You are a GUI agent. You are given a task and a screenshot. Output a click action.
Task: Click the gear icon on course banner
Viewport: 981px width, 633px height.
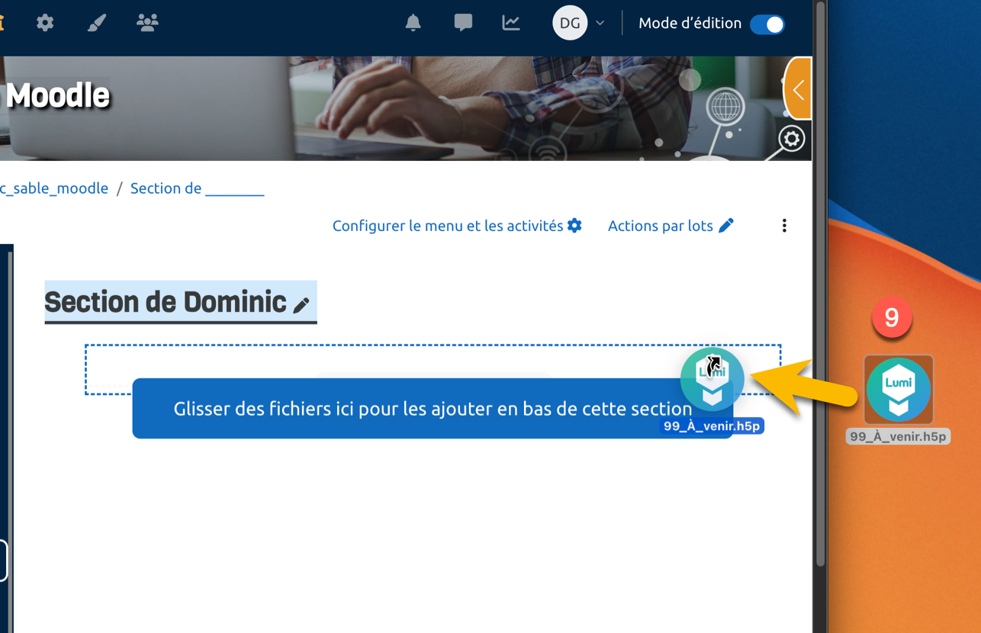click(x=791, y=139)
